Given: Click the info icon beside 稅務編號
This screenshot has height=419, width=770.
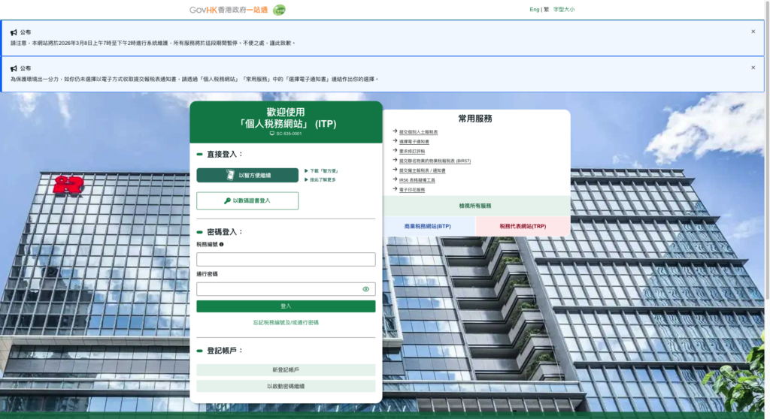Looking at the screenshot, I should 222,244.
